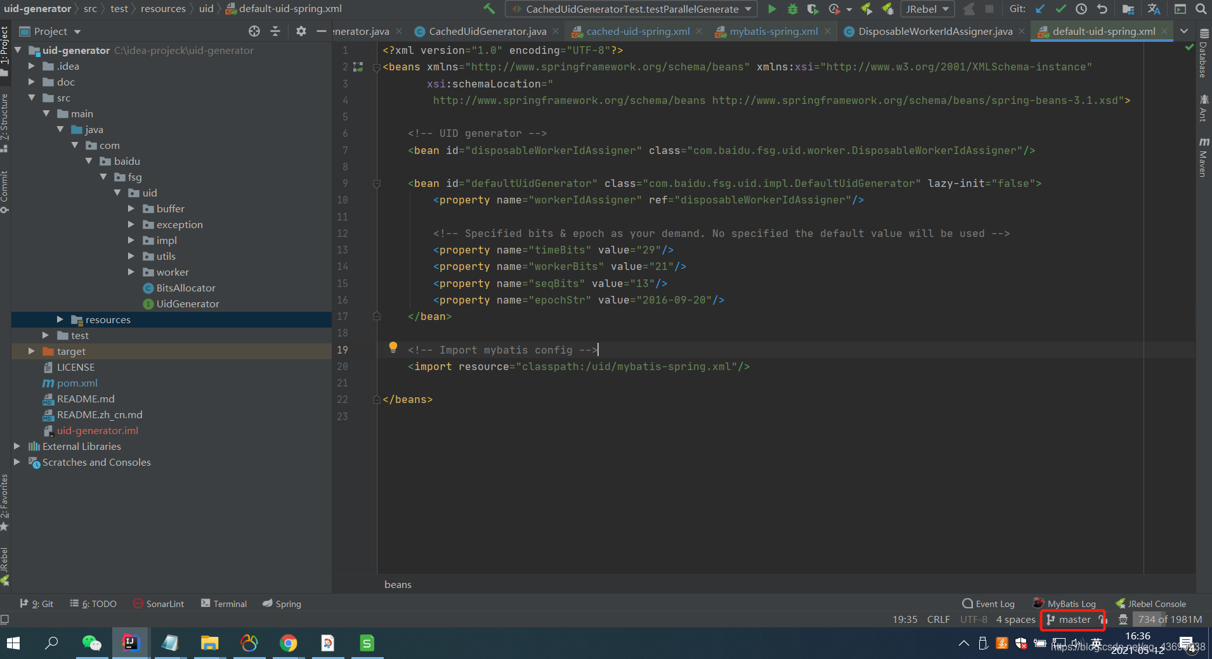1212x659 pixels.
Task: Change indent setting 4 spaces
Action: click(x=1015, y=620)
